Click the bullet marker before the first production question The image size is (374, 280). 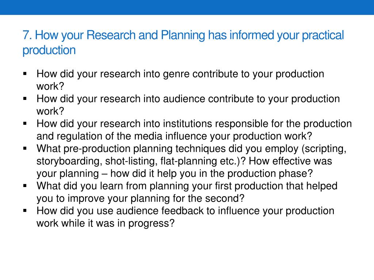(x=25, y=186)
